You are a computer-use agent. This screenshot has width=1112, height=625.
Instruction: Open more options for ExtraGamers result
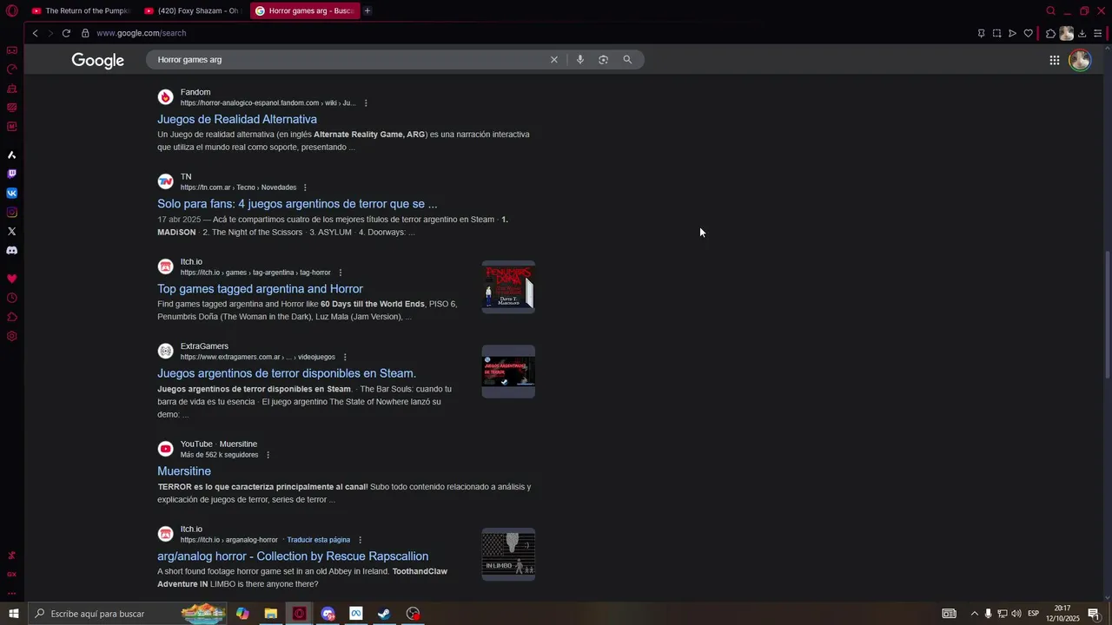[x=345, y=357]
